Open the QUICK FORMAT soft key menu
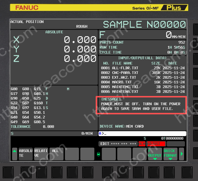Image resolution: width=198 pixels, height=181 pixels. 170,154
